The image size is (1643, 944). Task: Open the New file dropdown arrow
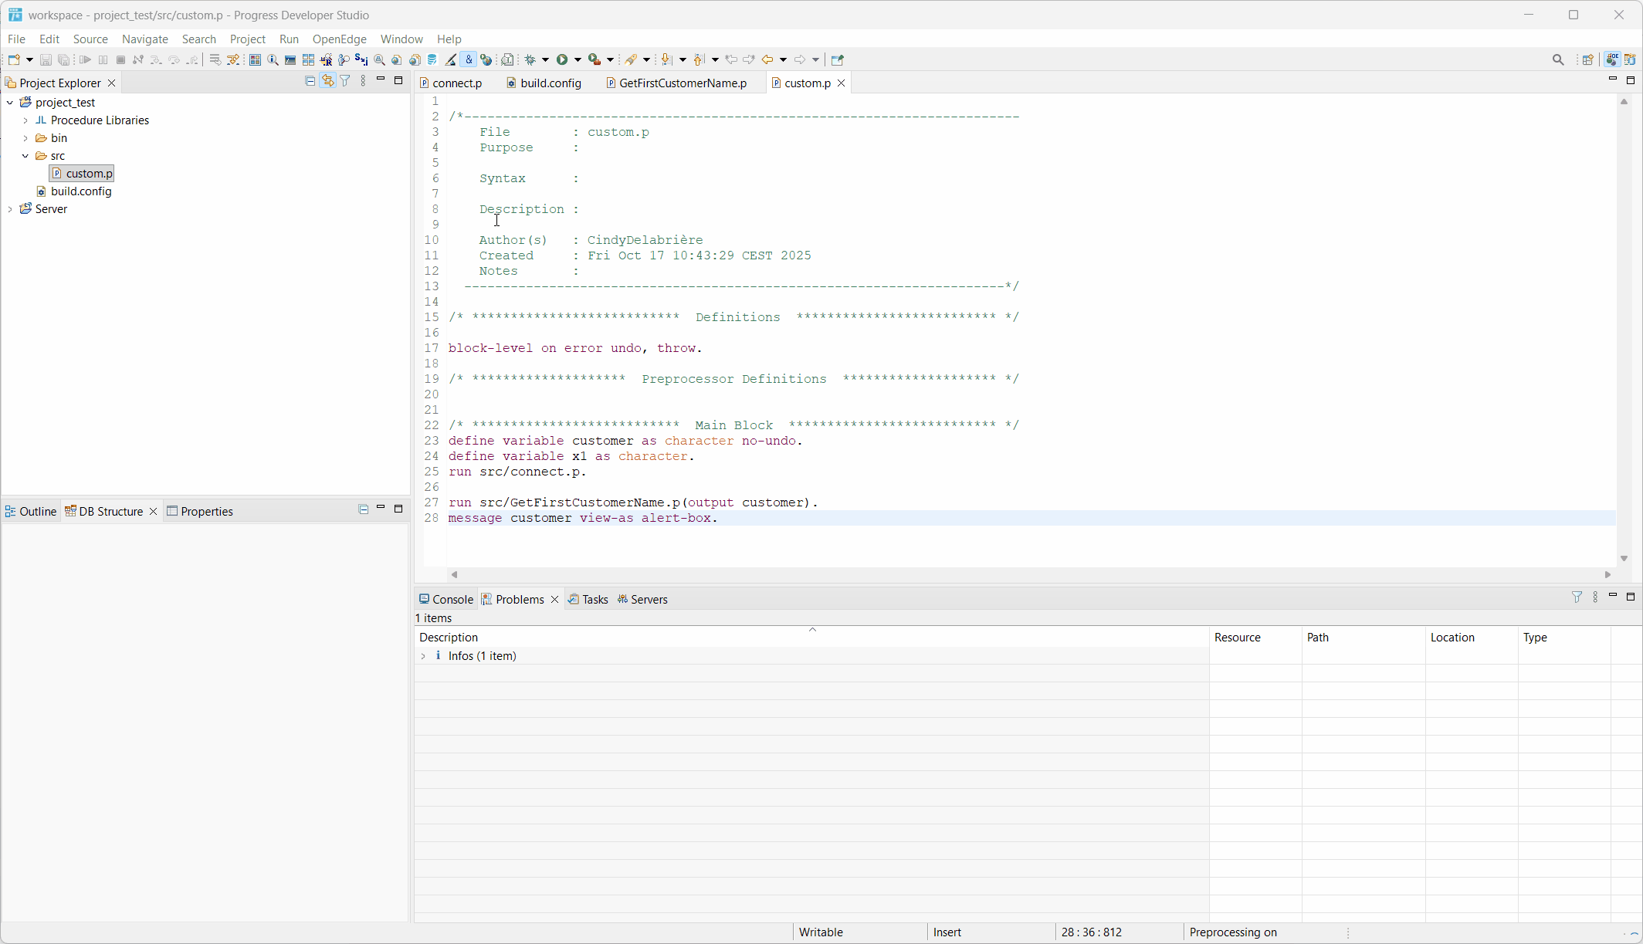[x=30, y=59]
